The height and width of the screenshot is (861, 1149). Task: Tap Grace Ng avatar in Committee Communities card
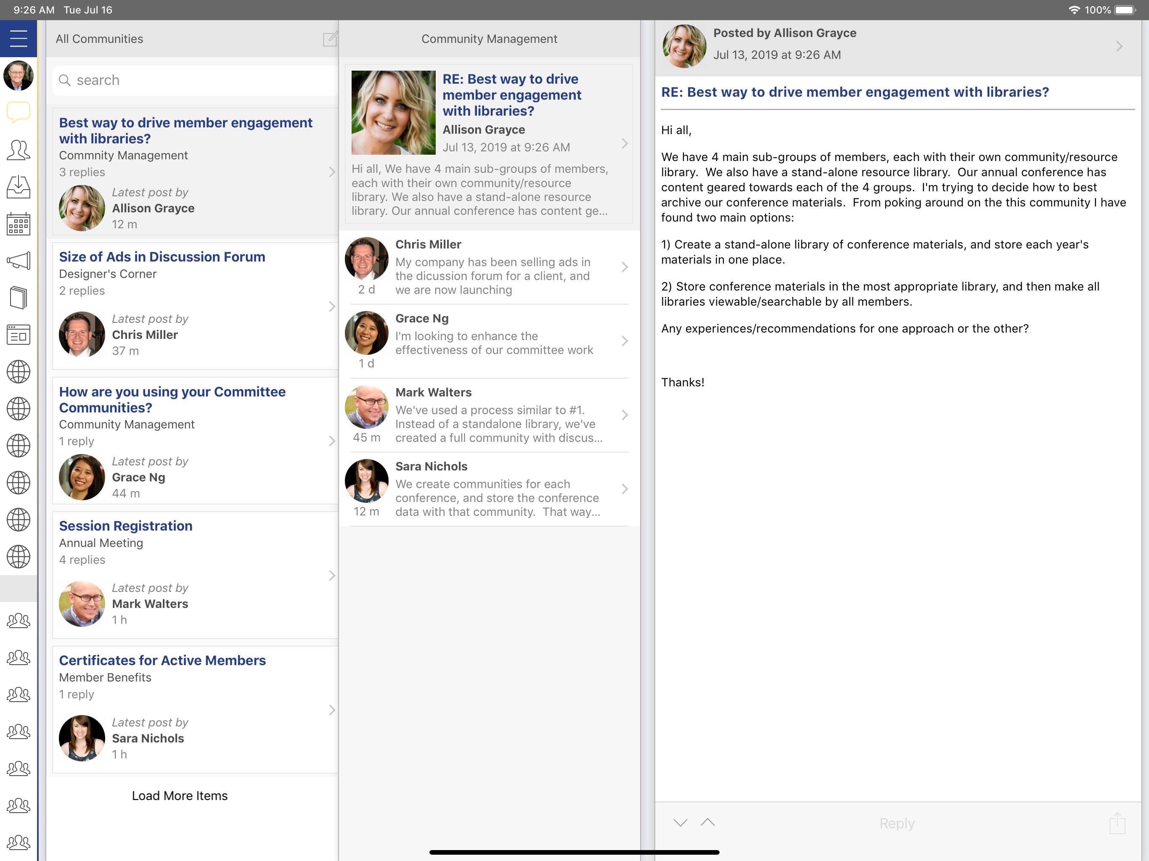82,477
